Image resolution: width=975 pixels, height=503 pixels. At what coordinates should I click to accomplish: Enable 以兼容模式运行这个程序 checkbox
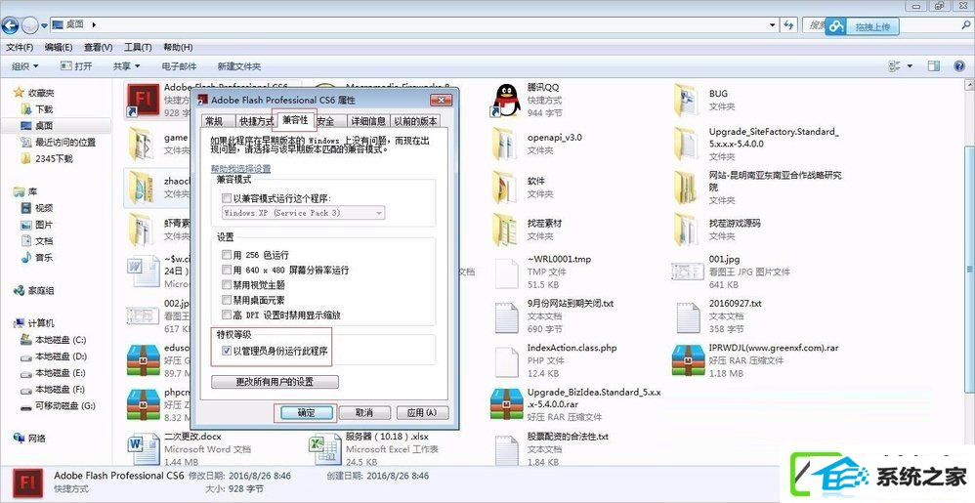click(x=227, y=197)
